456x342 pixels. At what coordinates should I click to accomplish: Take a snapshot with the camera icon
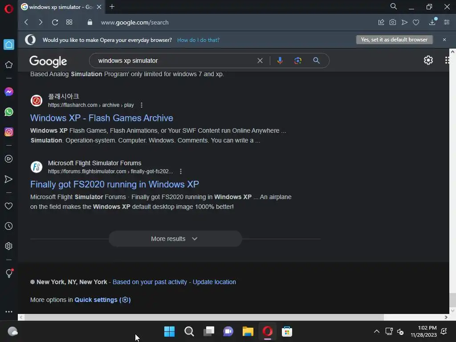point(393,22)
